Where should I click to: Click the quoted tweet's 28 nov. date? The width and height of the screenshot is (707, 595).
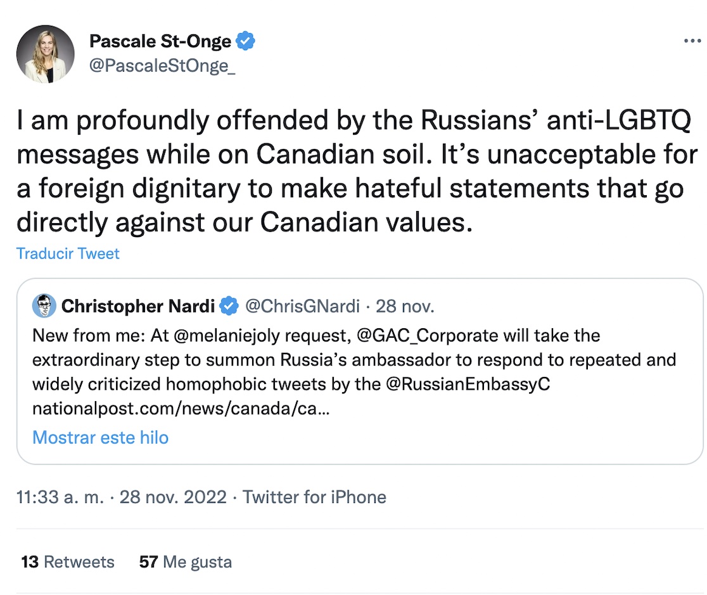[x=405, y=307]
